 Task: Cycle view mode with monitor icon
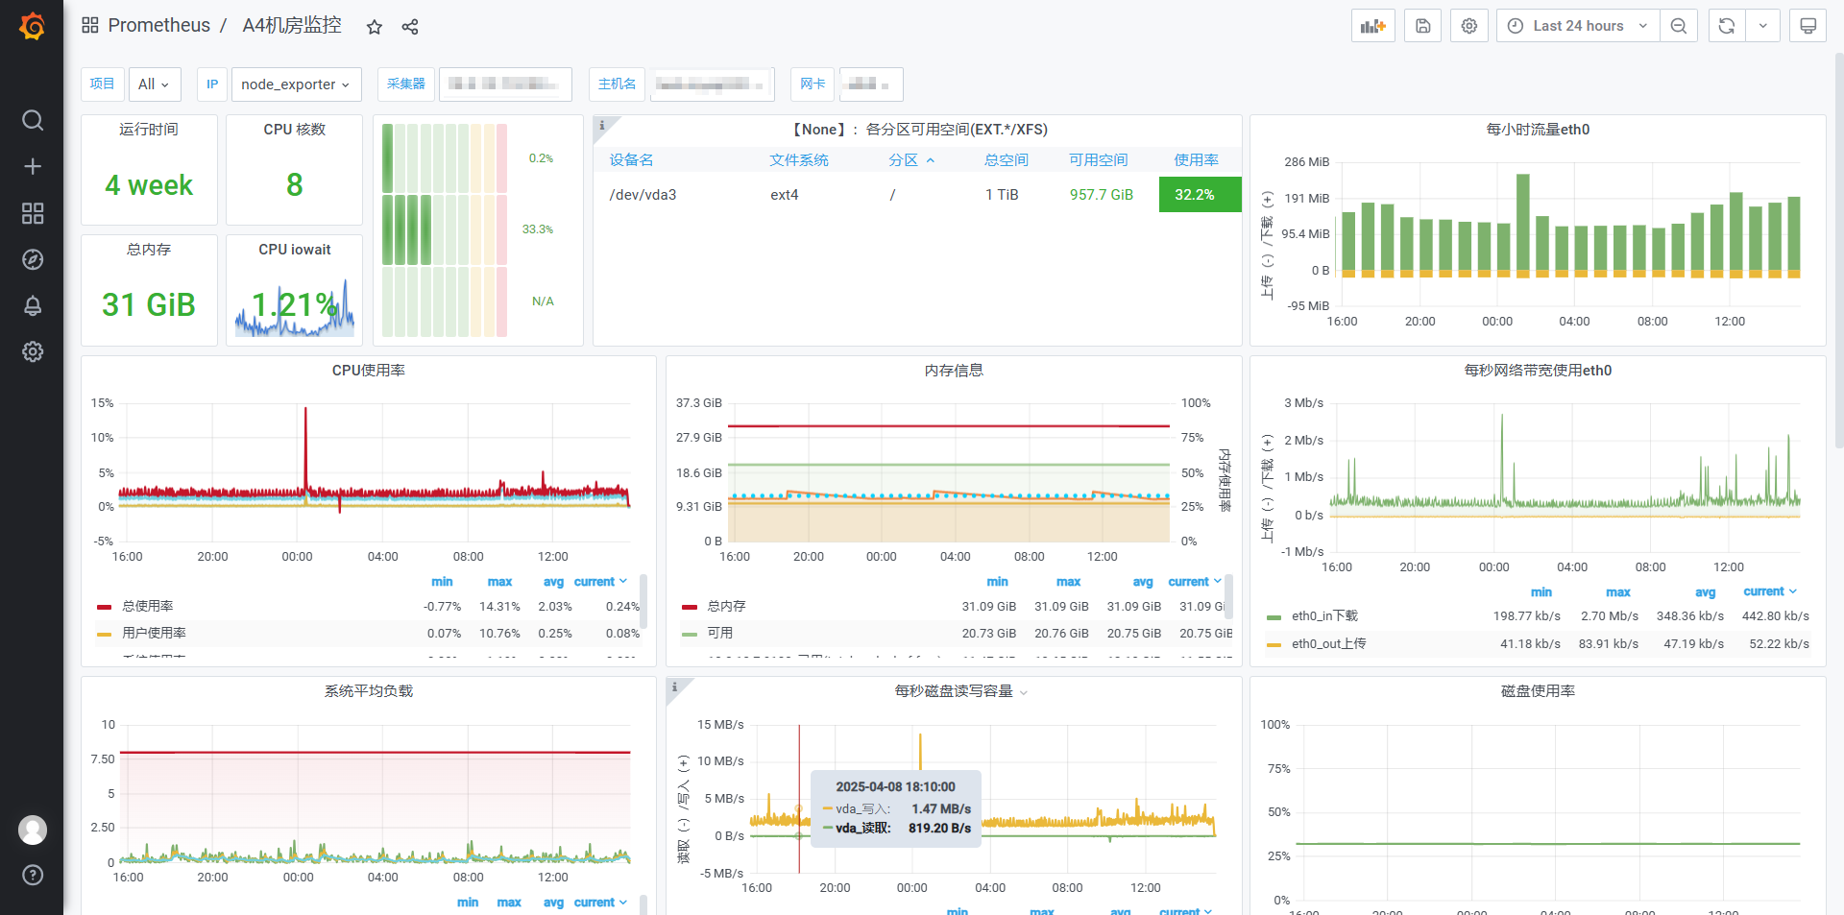point(1808,26)
